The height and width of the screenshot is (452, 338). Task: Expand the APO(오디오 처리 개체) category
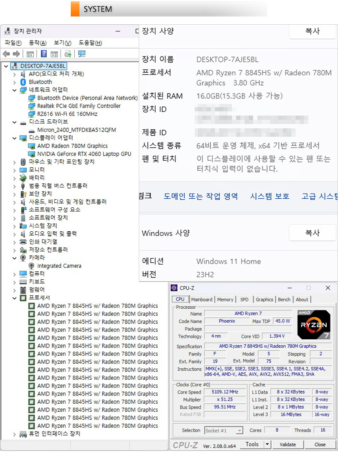tap(15, 74)
